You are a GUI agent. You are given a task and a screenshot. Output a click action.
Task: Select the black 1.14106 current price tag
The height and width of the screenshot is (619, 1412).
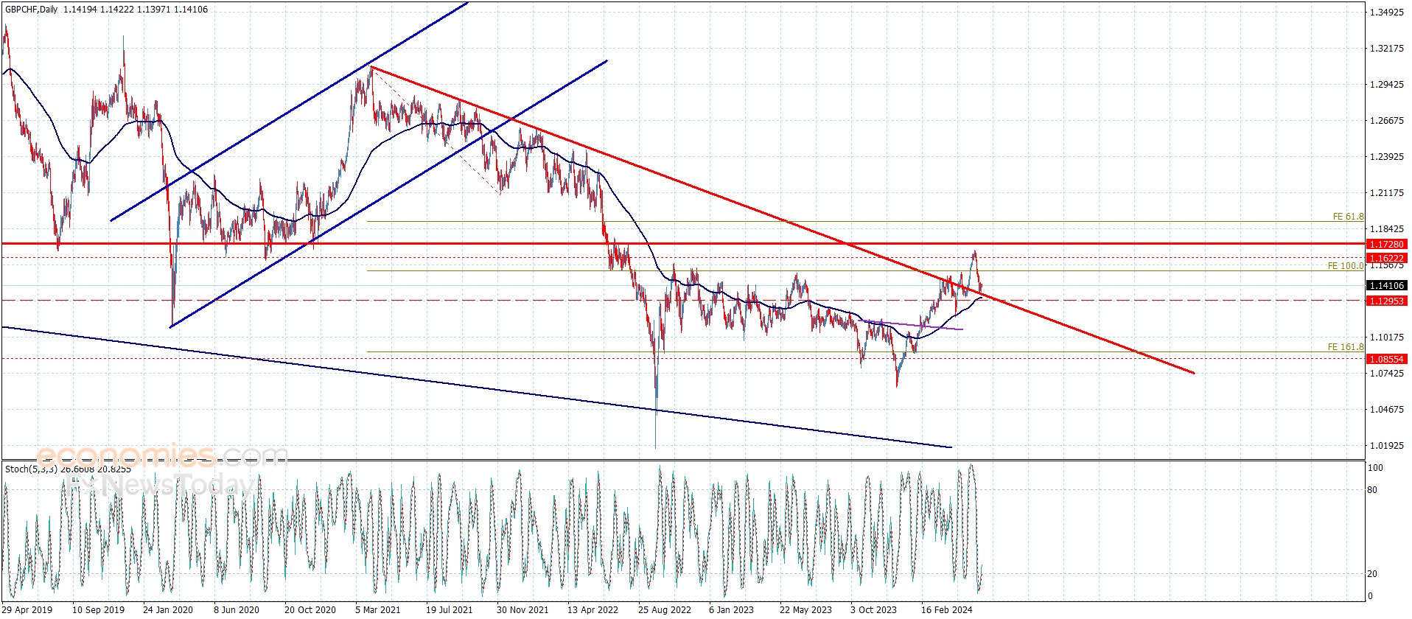tap(1386, 285)
